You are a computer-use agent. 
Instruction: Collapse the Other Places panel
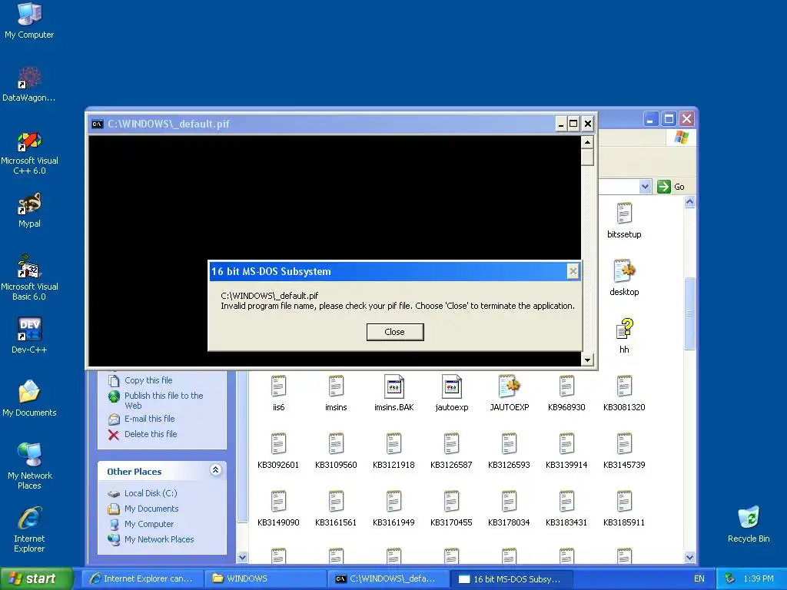[x=215, y=470]
